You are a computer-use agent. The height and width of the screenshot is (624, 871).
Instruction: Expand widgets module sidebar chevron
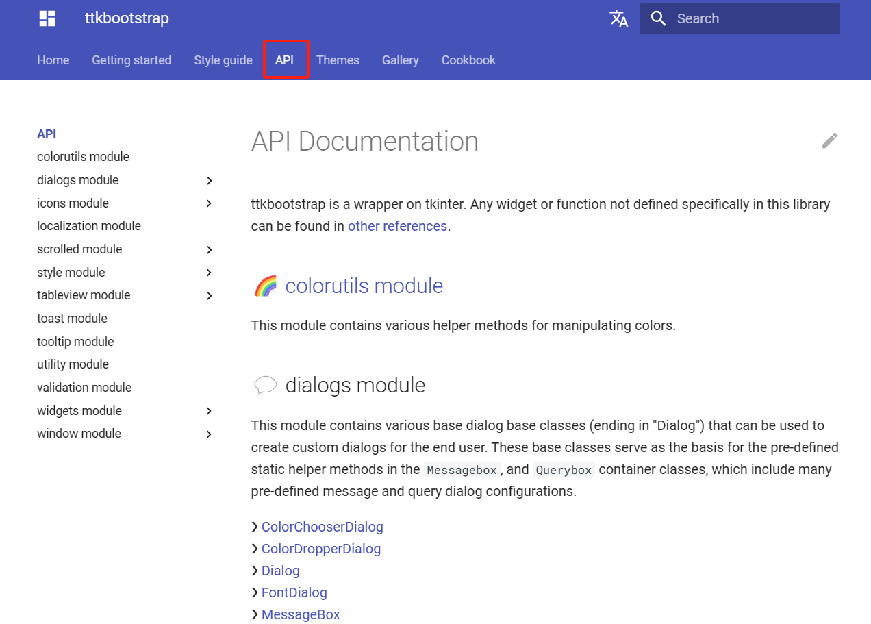click(x=210, y=411)
